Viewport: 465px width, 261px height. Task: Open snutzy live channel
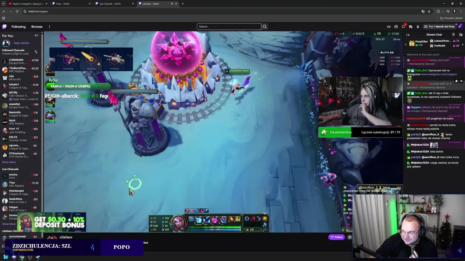tap(20, 176)
